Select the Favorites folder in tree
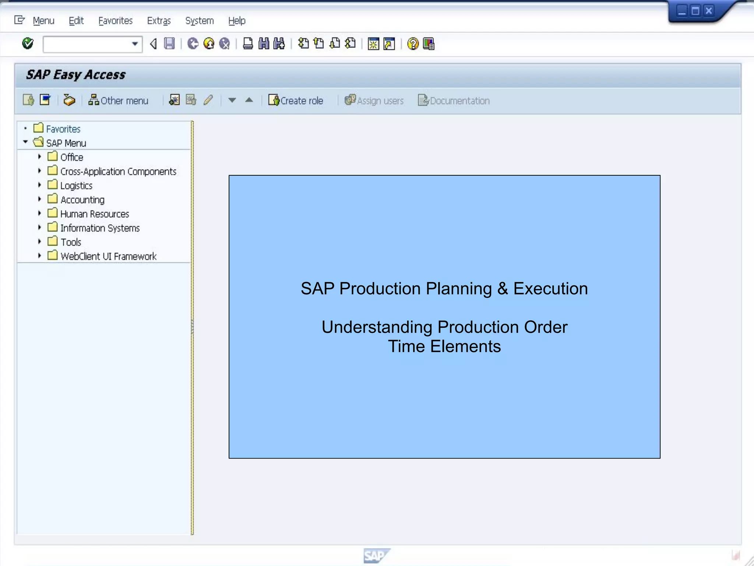The image size is (754, 566). [x=63, y=129]
